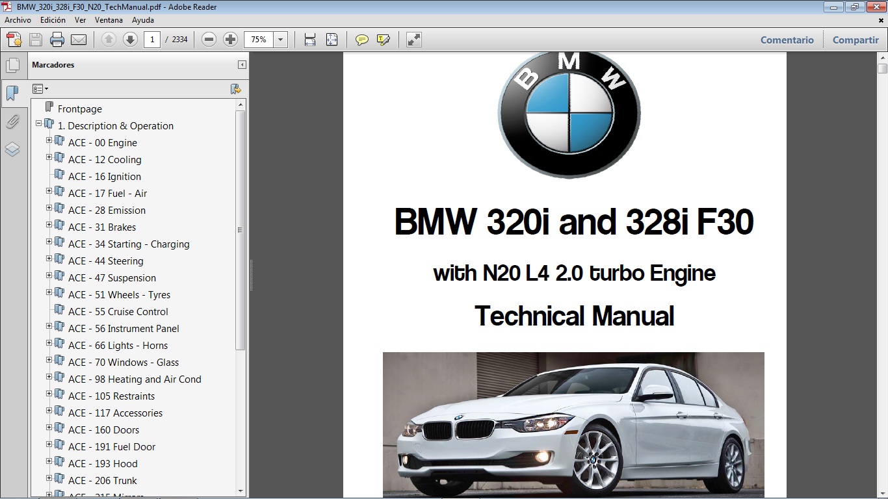Open bookmarks options menu
Viewport: 888px width, 499px height.
[x=40, y=89]
